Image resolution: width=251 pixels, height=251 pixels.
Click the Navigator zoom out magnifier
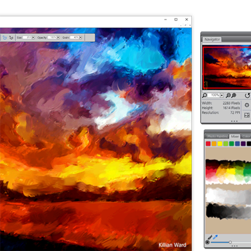(x=228, y=95)
